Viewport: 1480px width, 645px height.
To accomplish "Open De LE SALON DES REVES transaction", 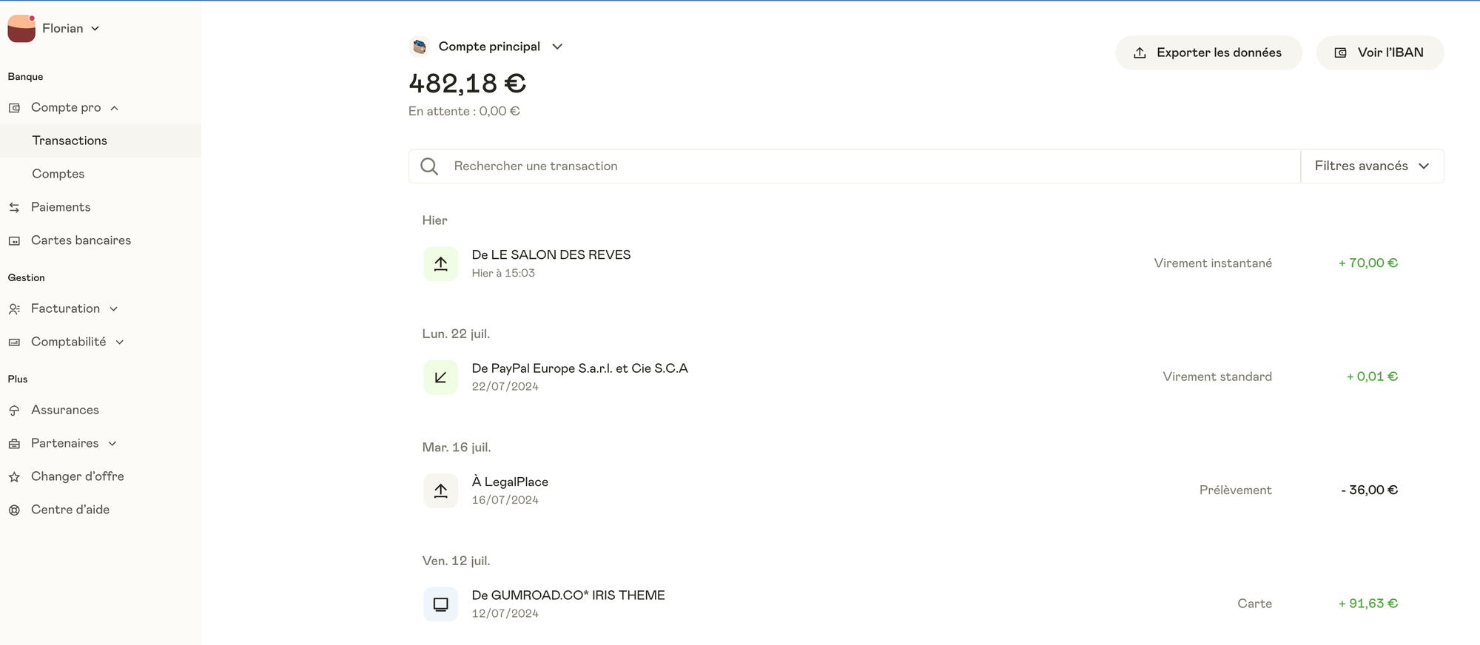I will click(551, 254).
